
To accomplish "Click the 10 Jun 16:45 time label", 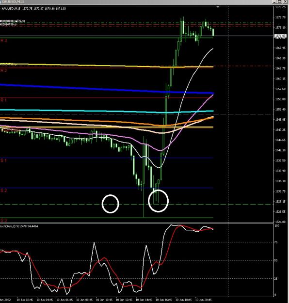I will pyautogui.click(x=164, y=300).
